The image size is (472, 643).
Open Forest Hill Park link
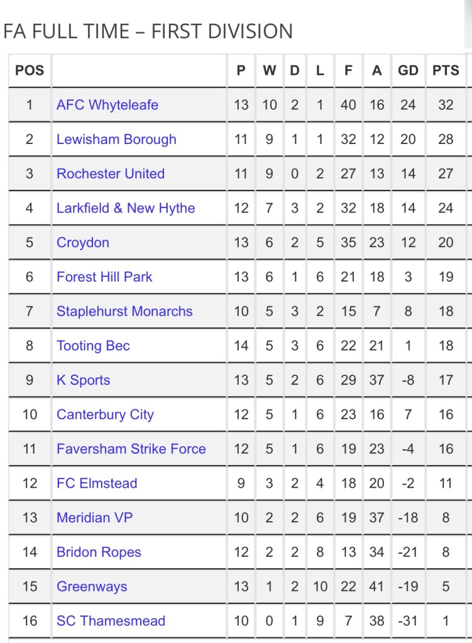point(104,277)
